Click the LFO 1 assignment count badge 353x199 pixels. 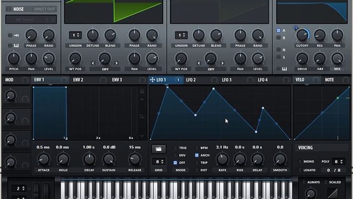click(178, 80)
